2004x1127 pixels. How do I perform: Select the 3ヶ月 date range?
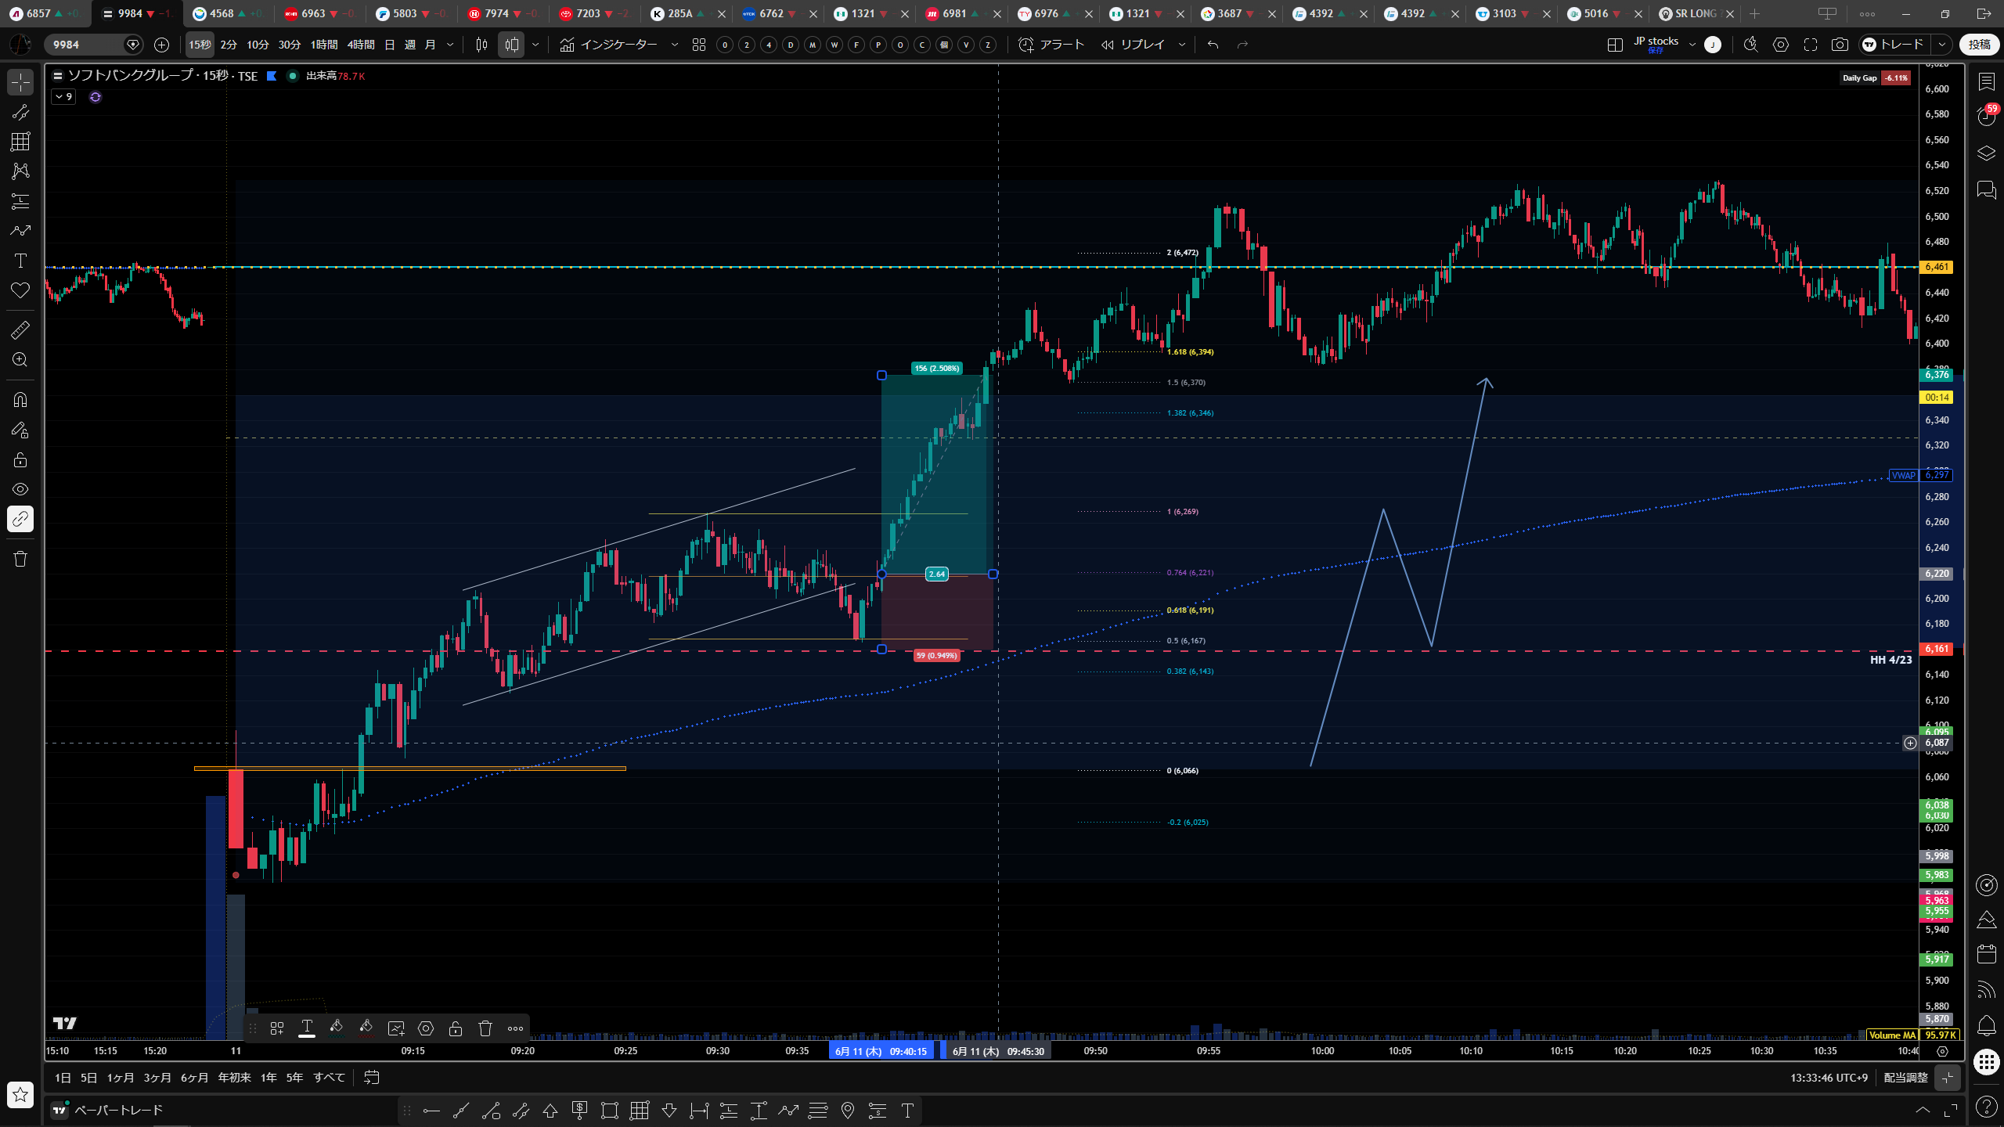point(157,1078)
